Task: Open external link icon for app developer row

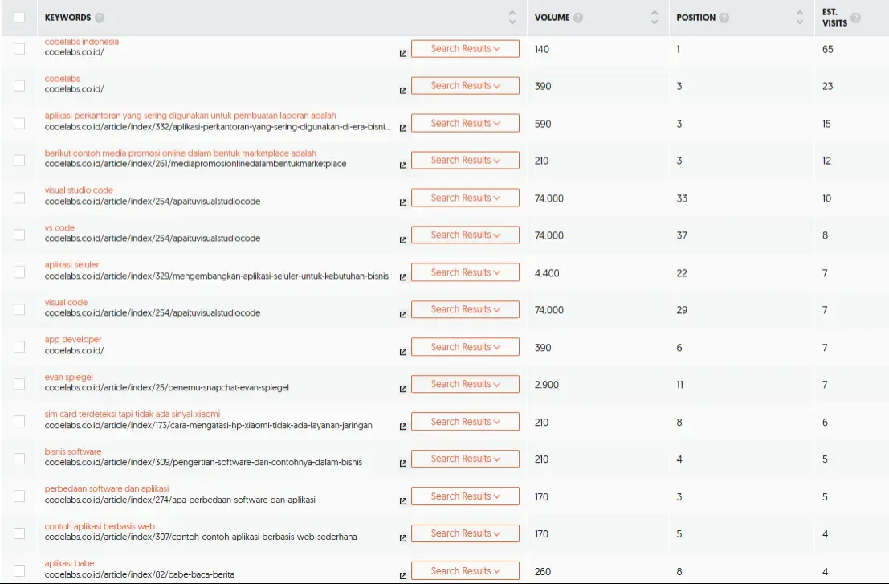Action: coord(402,351)
